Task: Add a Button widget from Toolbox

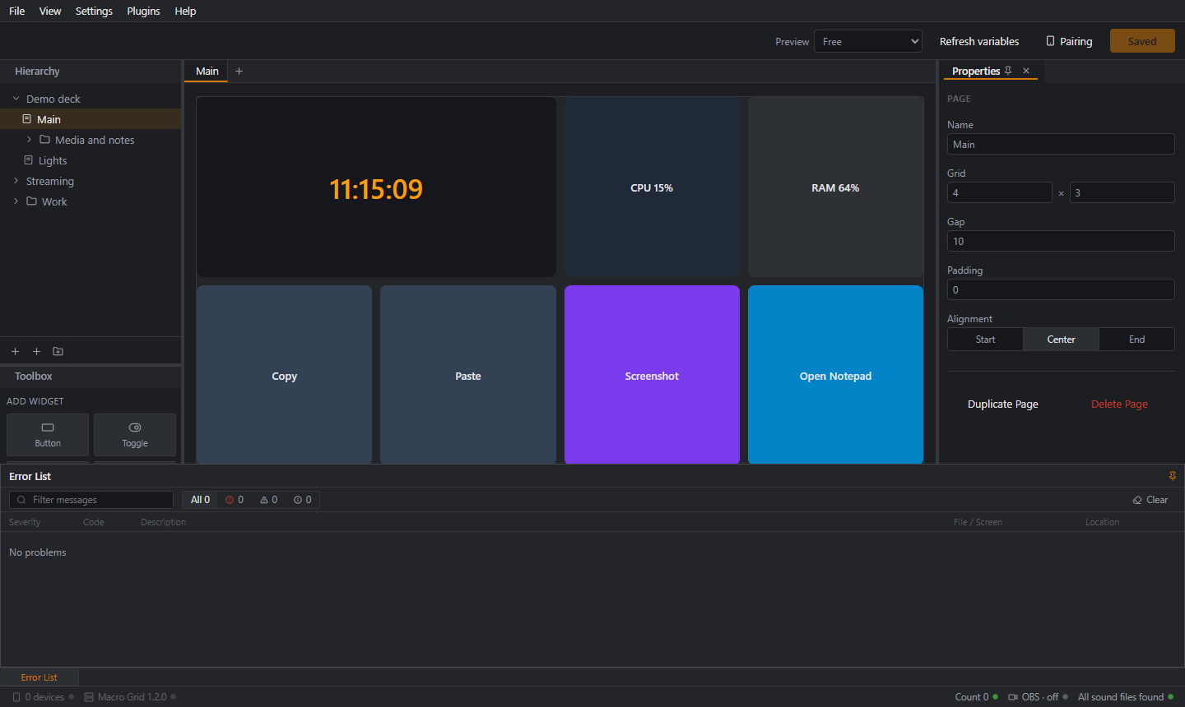Action: point(48,435)
